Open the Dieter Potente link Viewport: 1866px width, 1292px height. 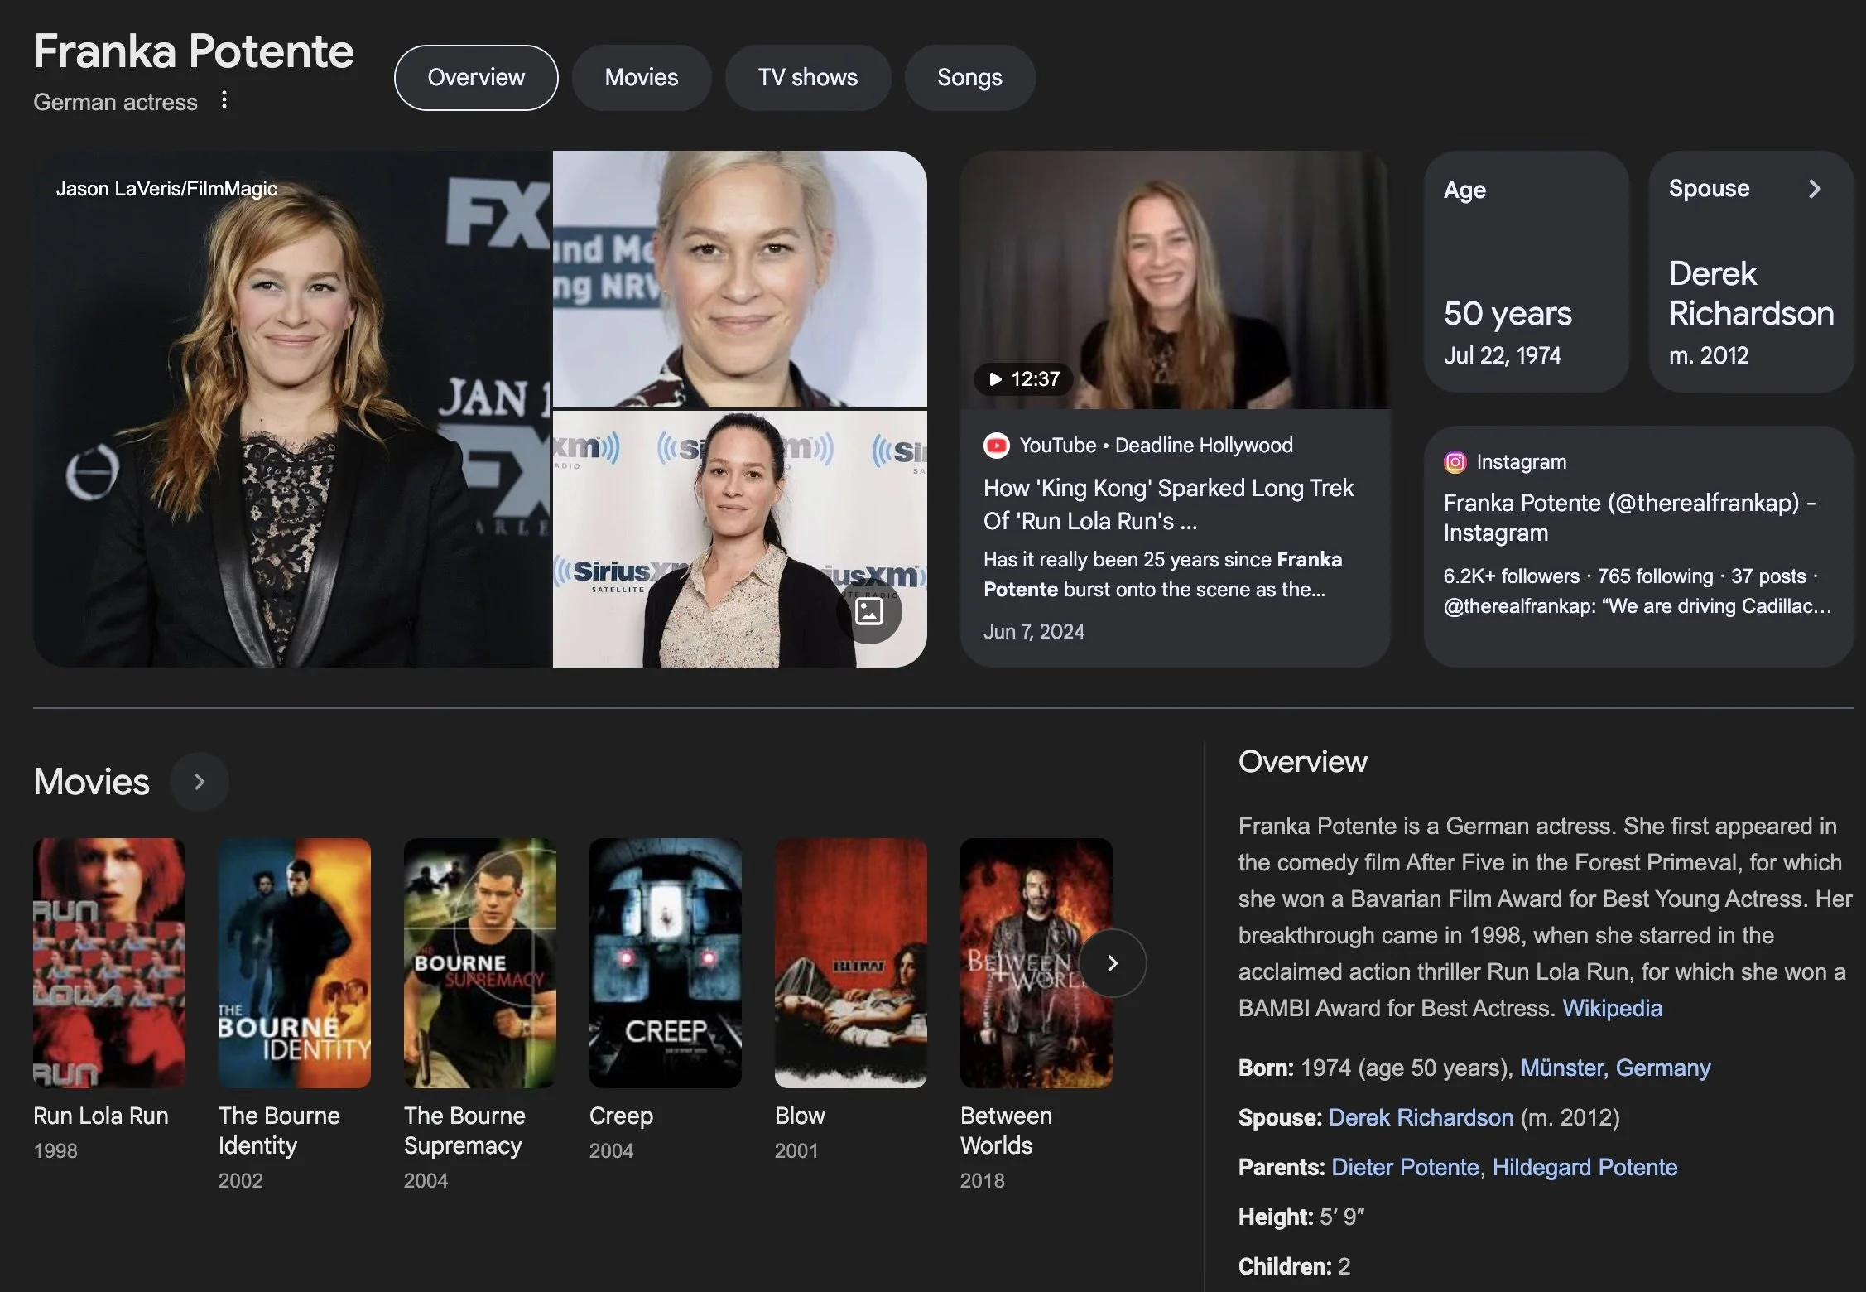[x=1404, y=1167]
